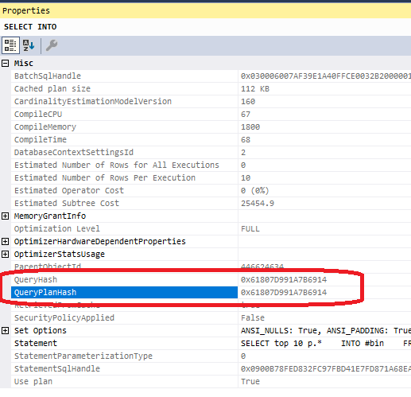Click Optimization Level value FULL

click(250, 229)
